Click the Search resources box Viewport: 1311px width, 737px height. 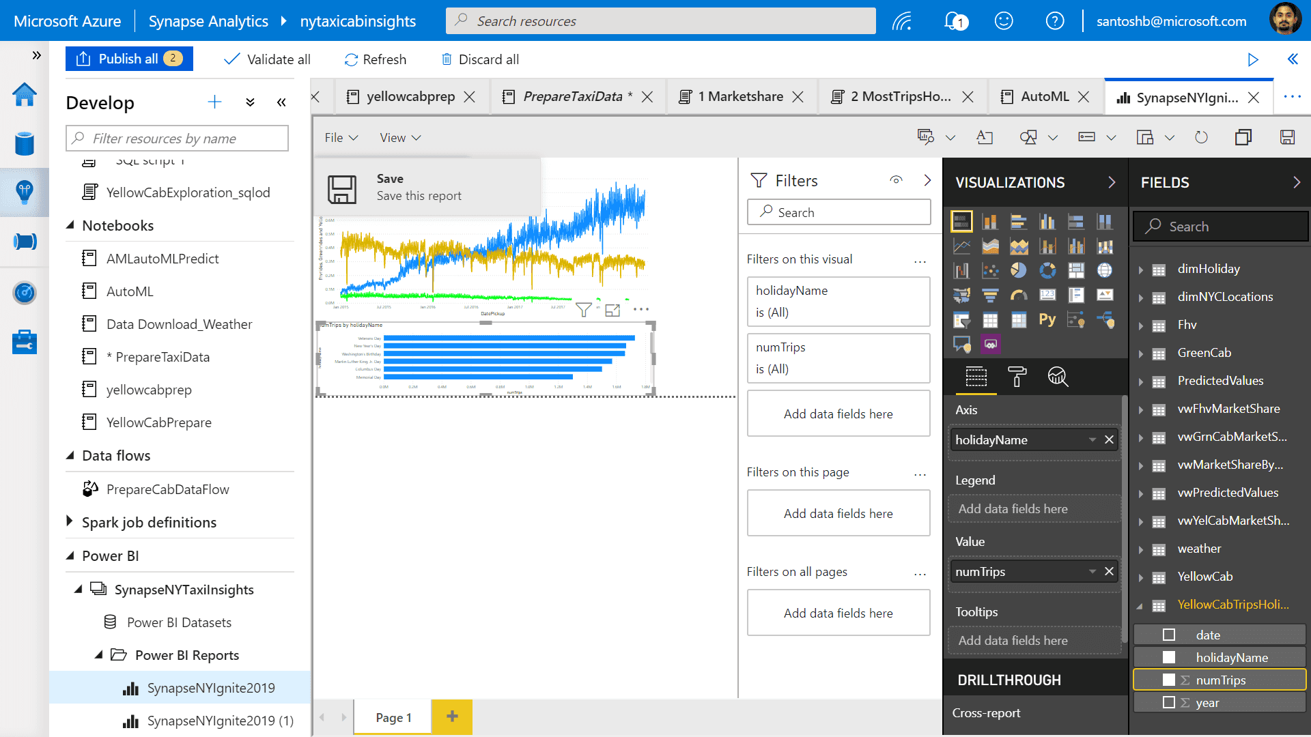[x=661, y=21]
